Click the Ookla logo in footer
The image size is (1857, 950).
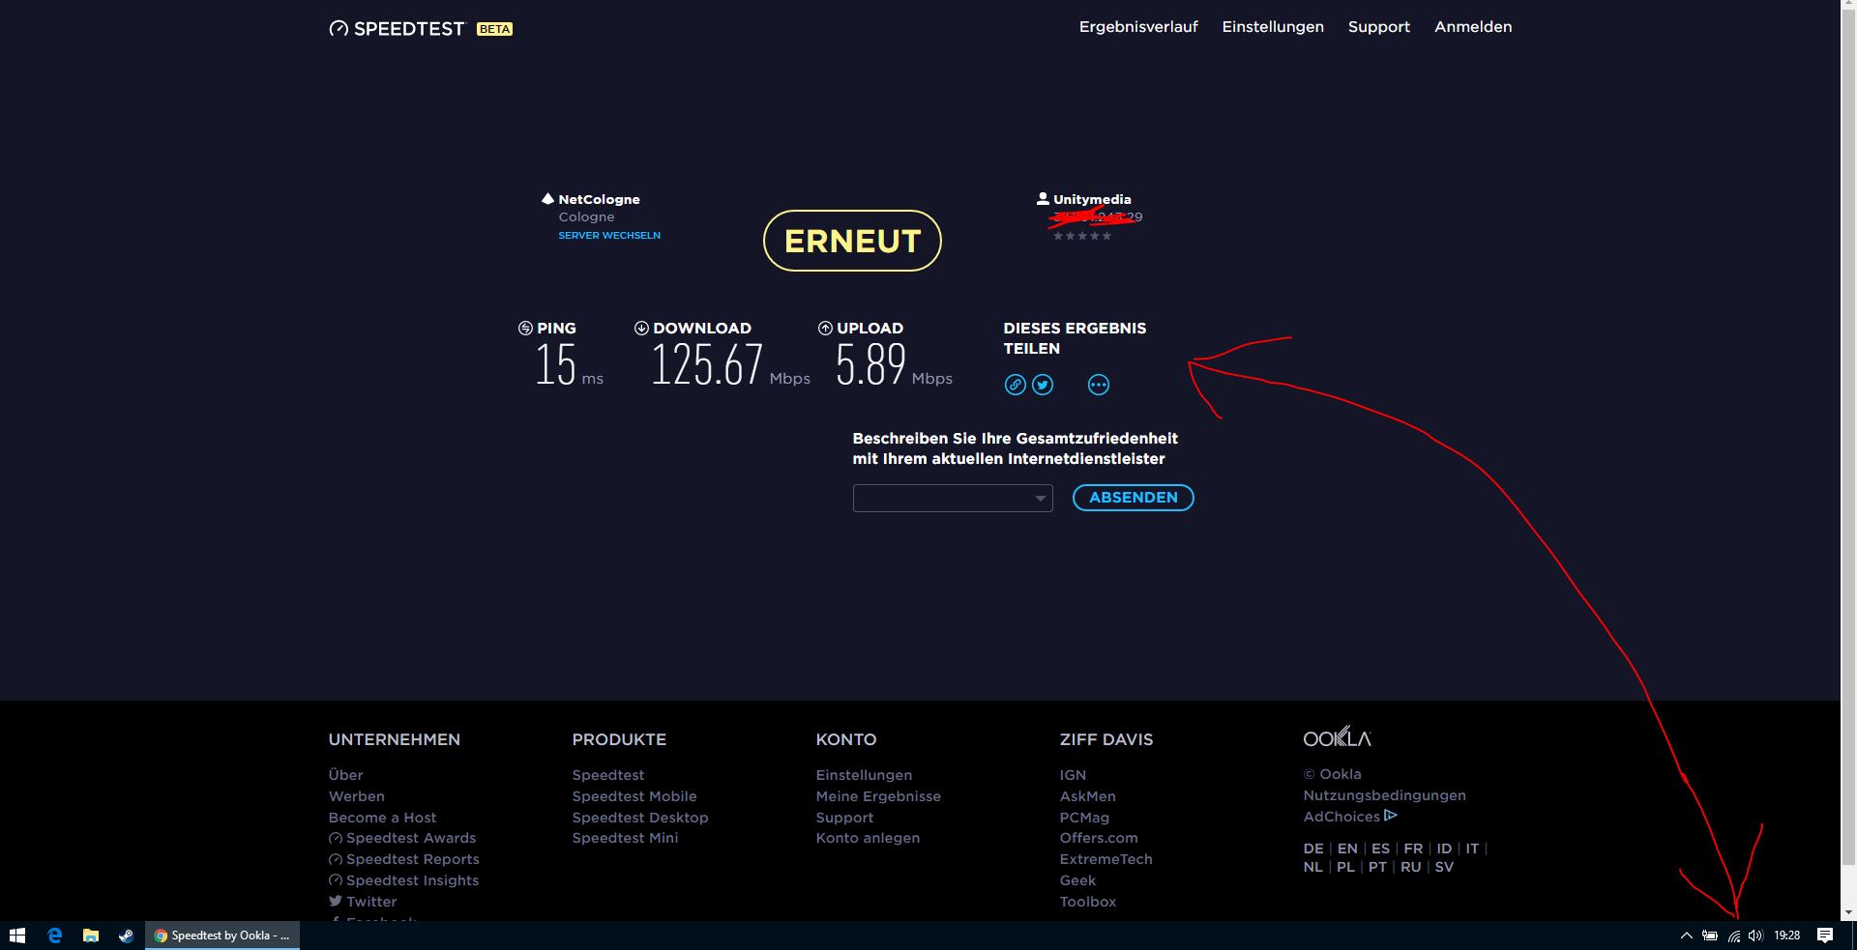(x=1337, y=737)
